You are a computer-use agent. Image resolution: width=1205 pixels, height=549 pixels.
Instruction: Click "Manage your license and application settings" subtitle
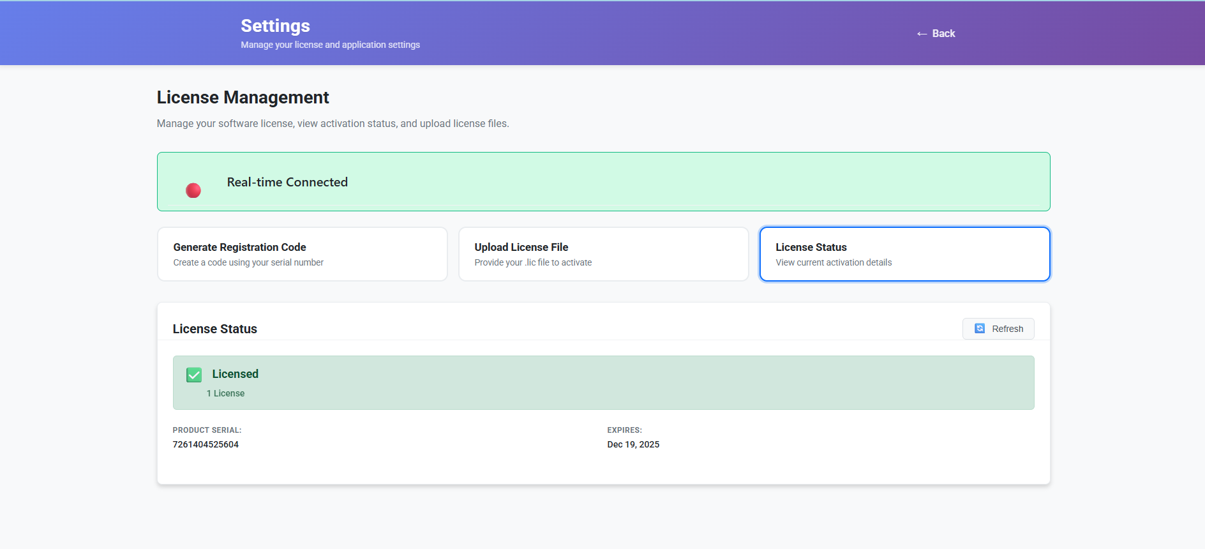click(330, 45)
